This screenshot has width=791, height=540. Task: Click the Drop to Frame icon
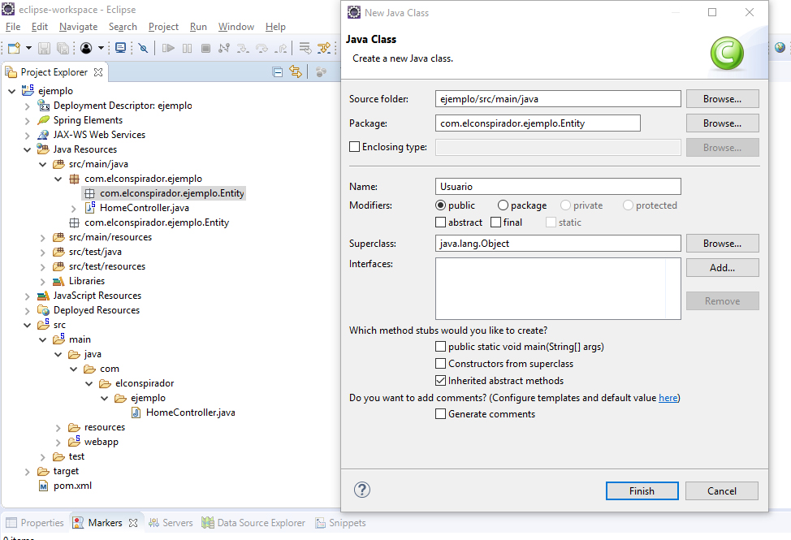(305, 48)
